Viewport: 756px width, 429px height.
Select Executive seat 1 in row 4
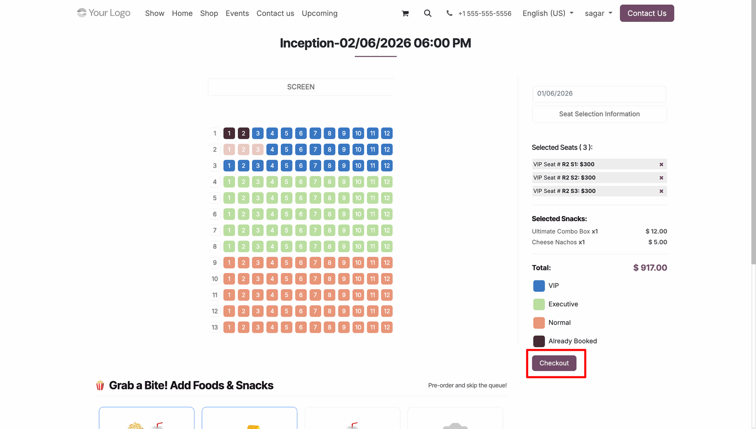pos(229,182)
